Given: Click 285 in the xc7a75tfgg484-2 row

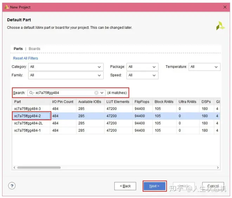Looking at the screenshot, I should [82, 116].
